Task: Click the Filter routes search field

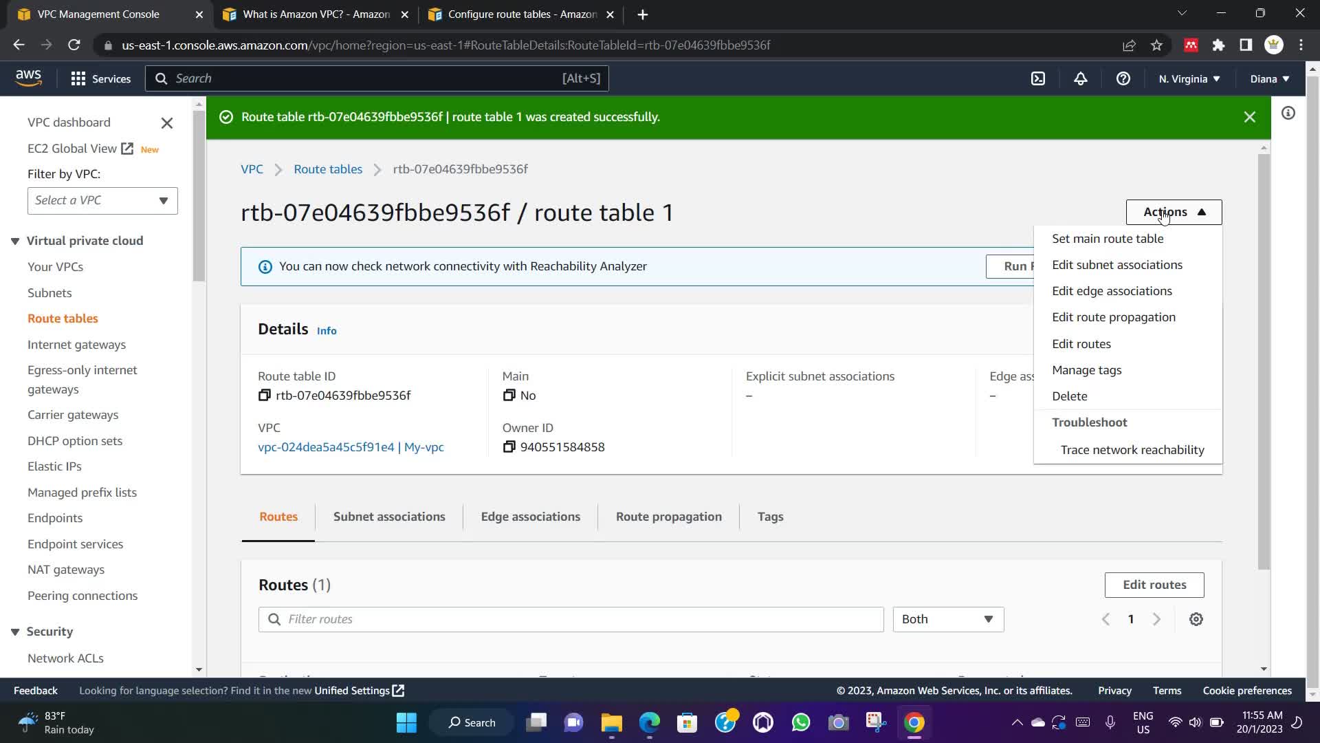Action: pos(571,619)
